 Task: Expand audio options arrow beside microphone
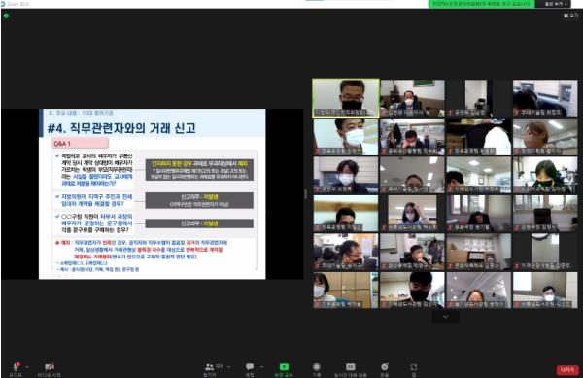tap(27, 367)
